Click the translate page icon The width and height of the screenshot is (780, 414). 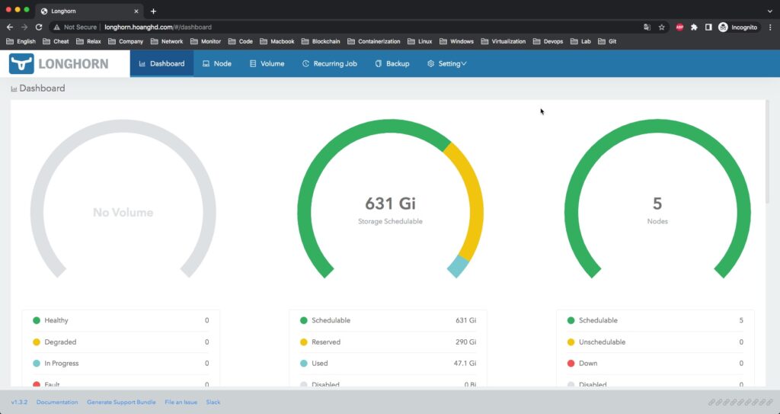[x=647, y=27]
